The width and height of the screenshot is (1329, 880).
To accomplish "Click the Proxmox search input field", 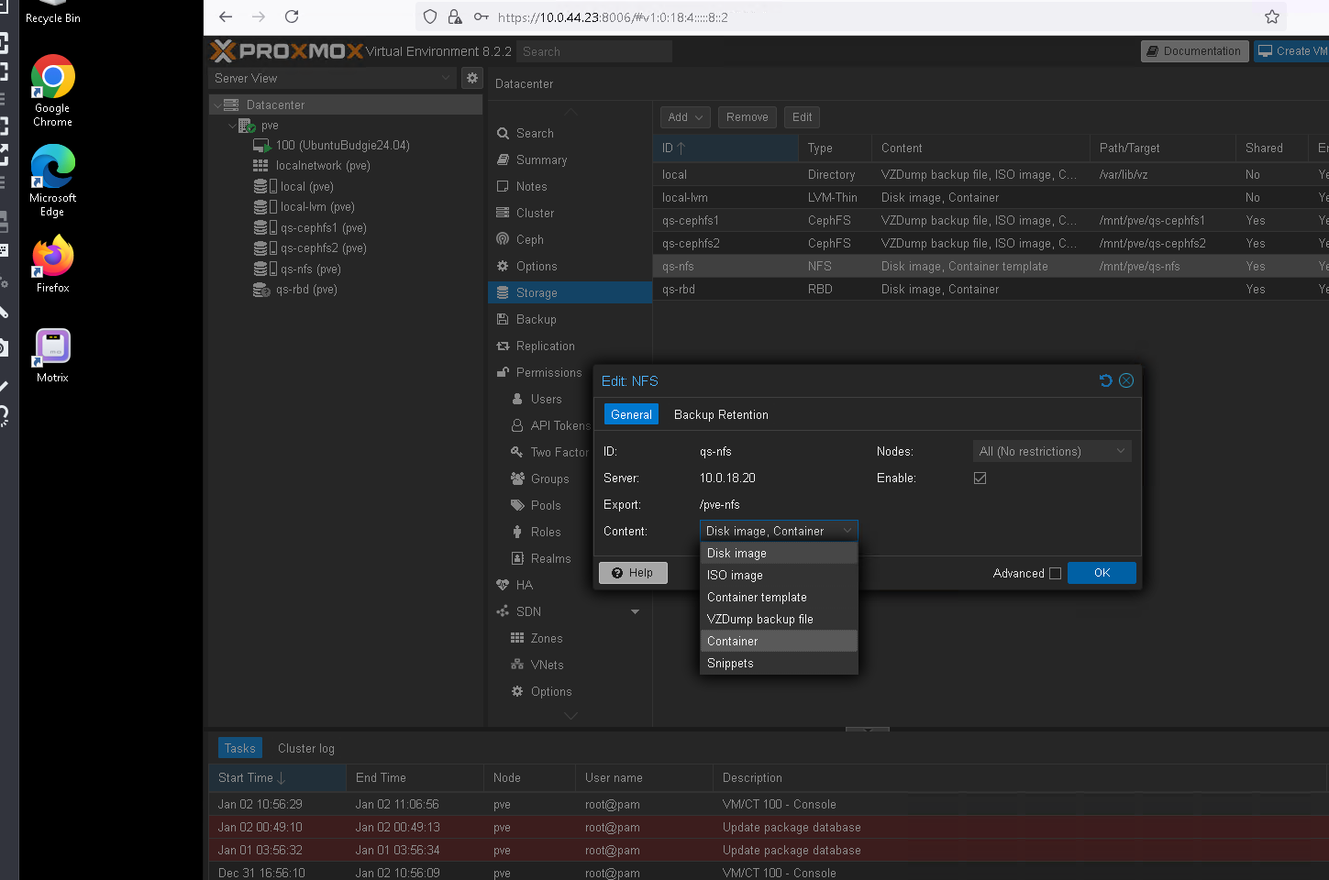I will (593, 51).
